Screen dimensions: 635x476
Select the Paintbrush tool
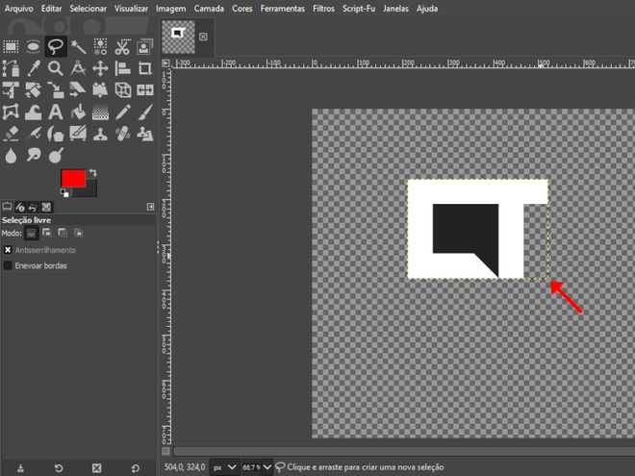pos(144,113)
